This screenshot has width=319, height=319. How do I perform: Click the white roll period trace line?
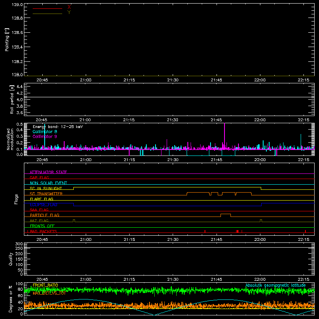(x=169, y=97)
